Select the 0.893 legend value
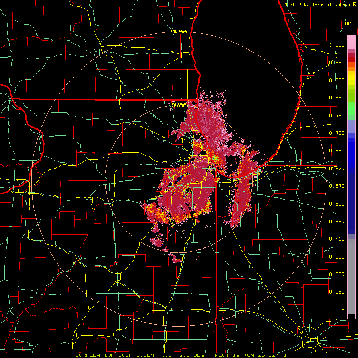The width and height of the screenshot is (358, 358). point(337,80)
